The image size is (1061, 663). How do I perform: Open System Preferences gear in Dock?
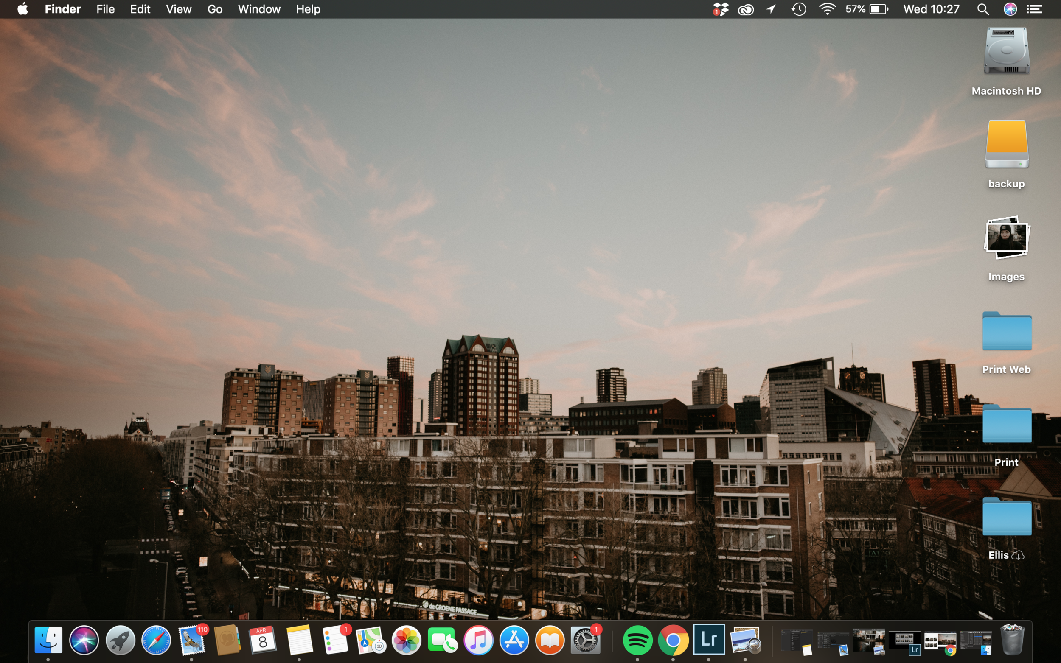point(586,640)
